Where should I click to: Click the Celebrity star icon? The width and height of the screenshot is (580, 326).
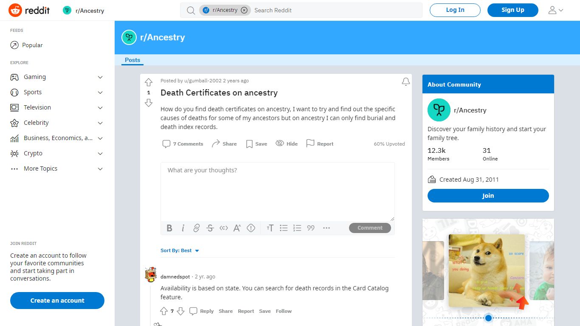point(14,123)
